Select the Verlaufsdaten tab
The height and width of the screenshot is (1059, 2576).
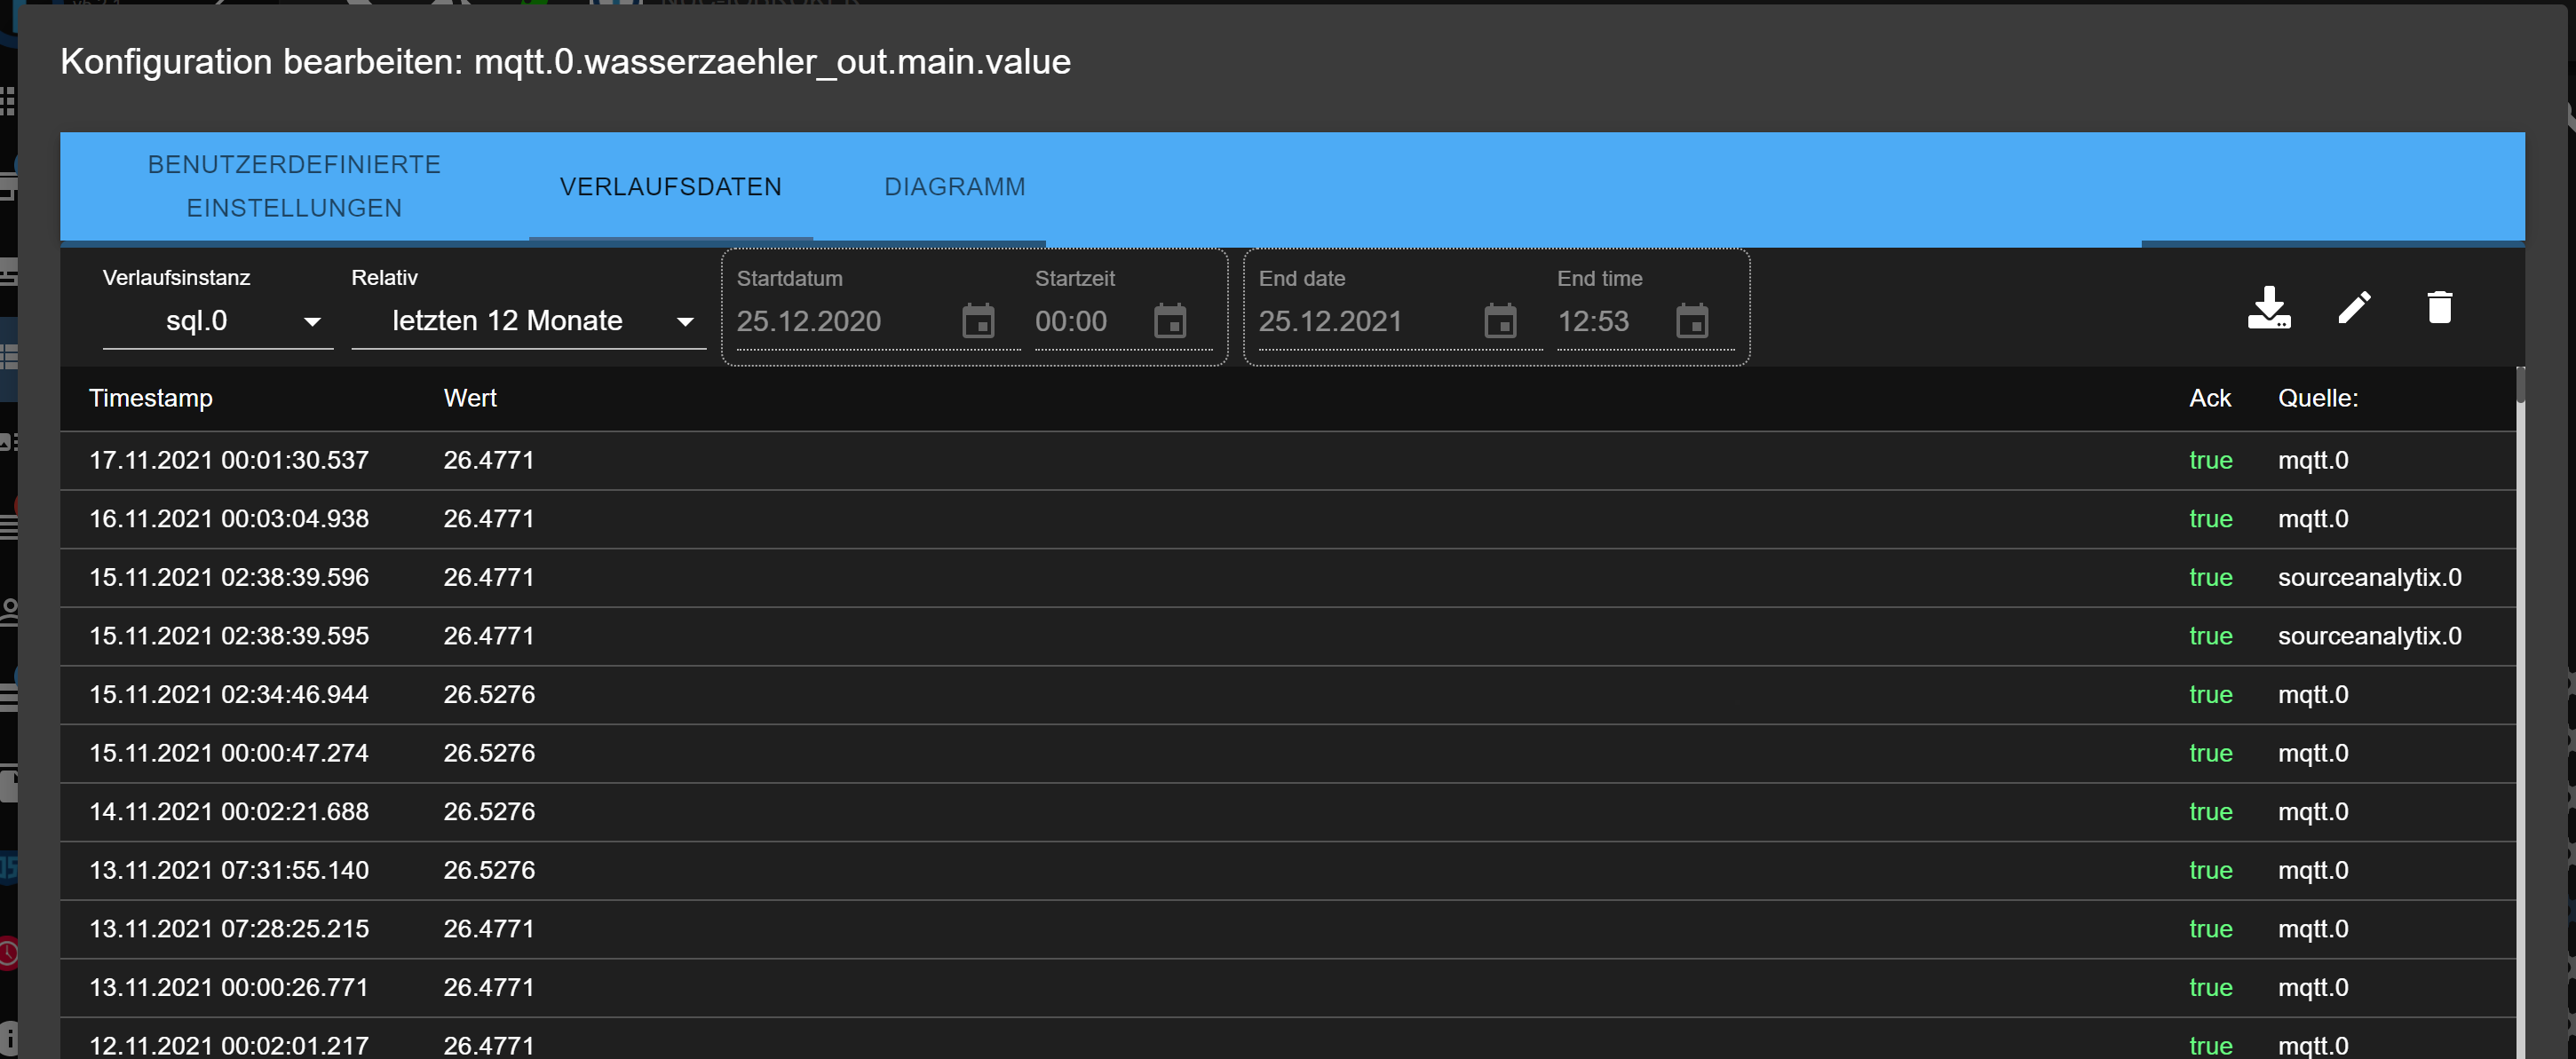coord(670,186)
